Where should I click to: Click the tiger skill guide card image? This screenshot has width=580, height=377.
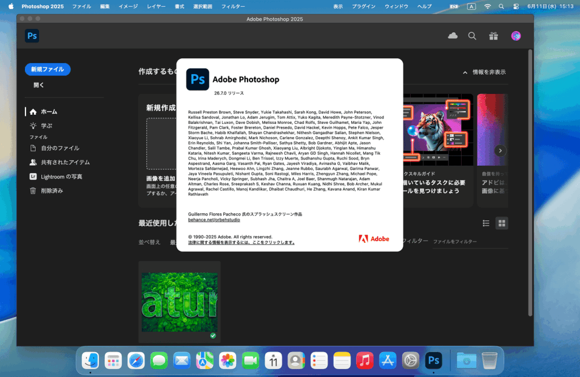(x=438, y=130)
